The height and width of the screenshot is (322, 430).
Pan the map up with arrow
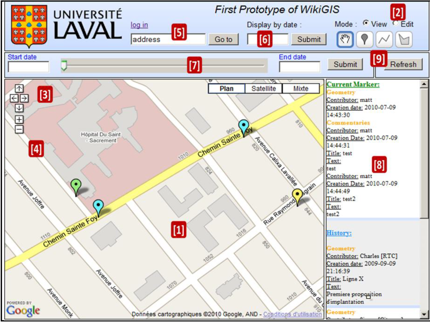coord(19,89)
